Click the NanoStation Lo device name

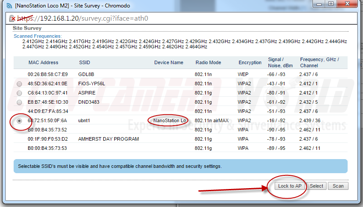coord(170,120)
